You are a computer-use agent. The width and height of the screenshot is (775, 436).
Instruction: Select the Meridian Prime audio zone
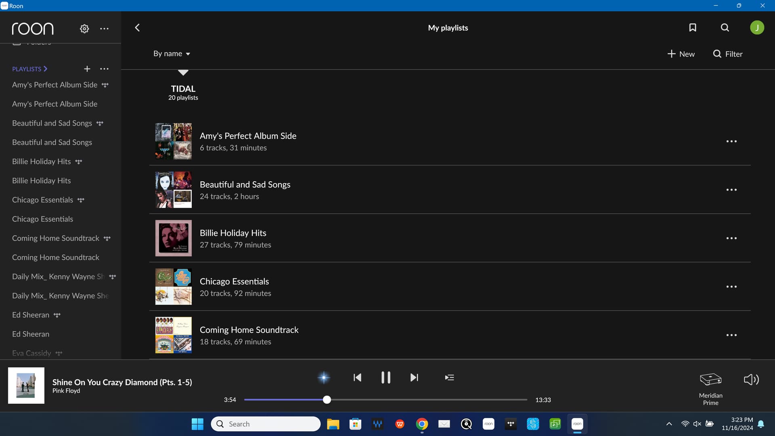click(x=710, y=389)
